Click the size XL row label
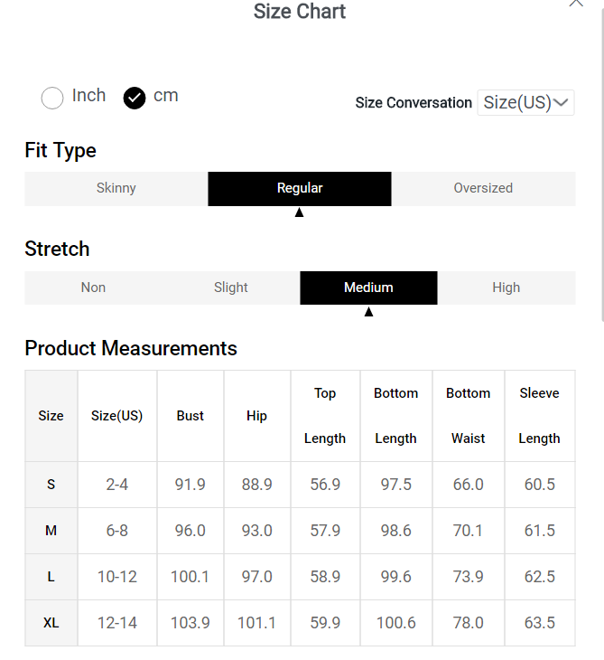The image size is (604, 660). pos(51,623)
